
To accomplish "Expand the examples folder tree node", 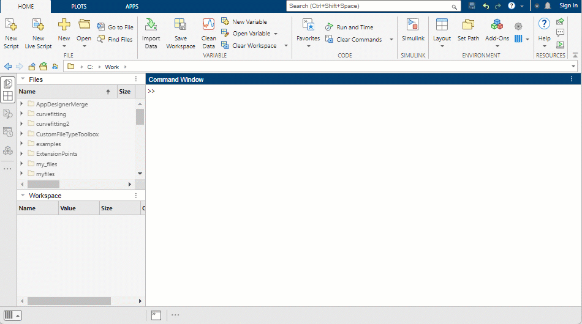I will 22,144.
